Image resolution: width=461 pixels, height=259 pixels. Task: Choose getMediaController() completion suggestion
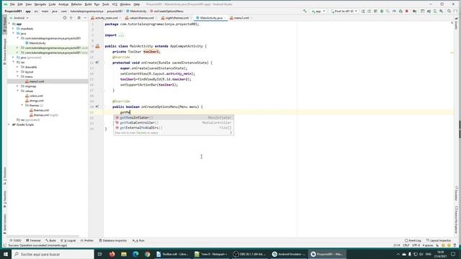pos(174,122)
